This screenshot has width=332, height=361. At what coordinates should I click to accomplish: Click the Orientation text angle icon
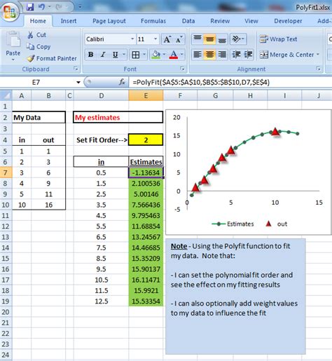[236, 39]
